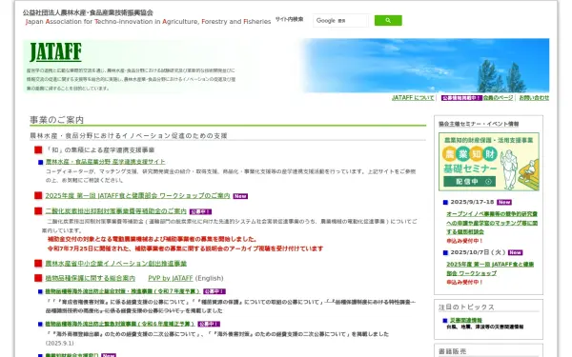Open the '災害関連情報' topic link
This screenshot has width=572, height=357.
466,321
